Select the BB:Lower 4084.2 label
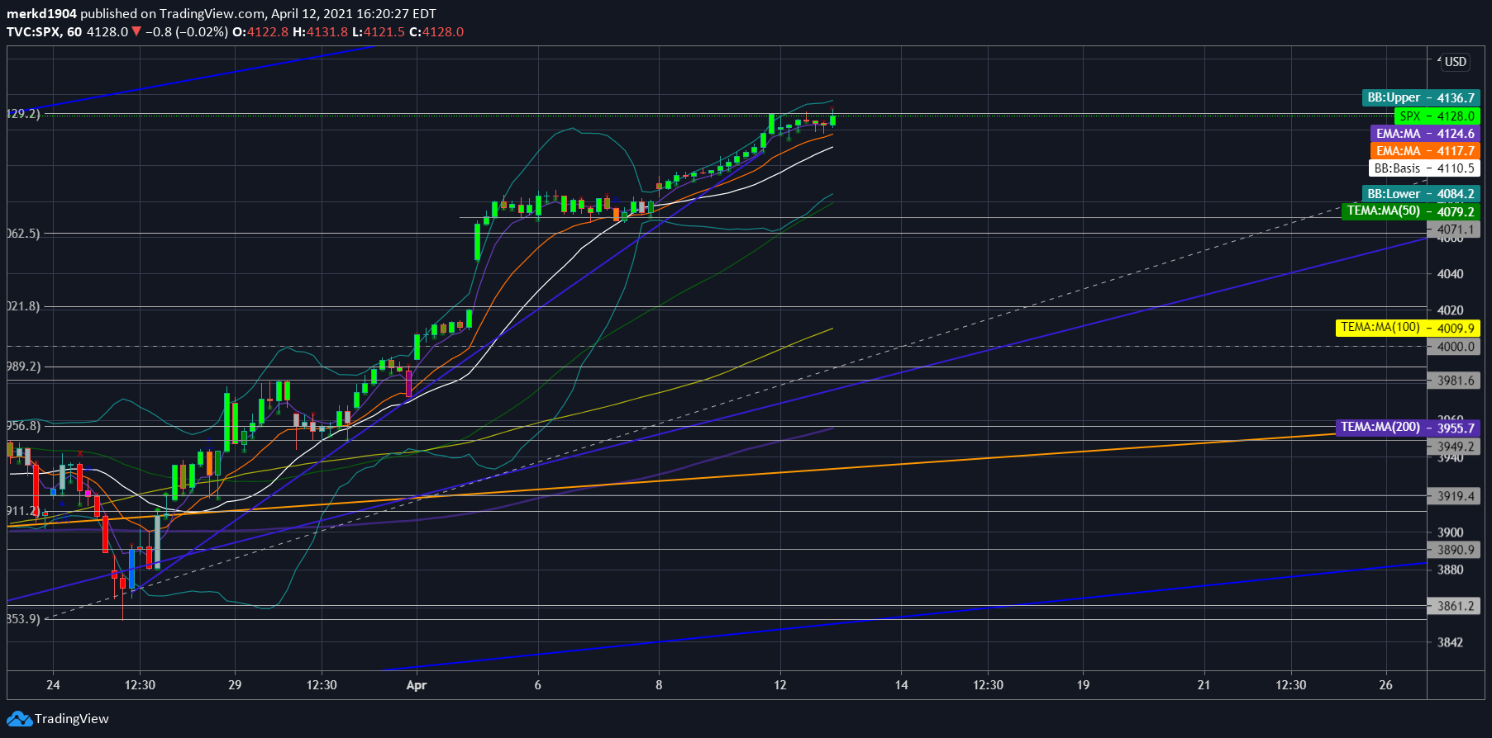The width and height of the screenshot is (1492, 738). pos(1421,193)
